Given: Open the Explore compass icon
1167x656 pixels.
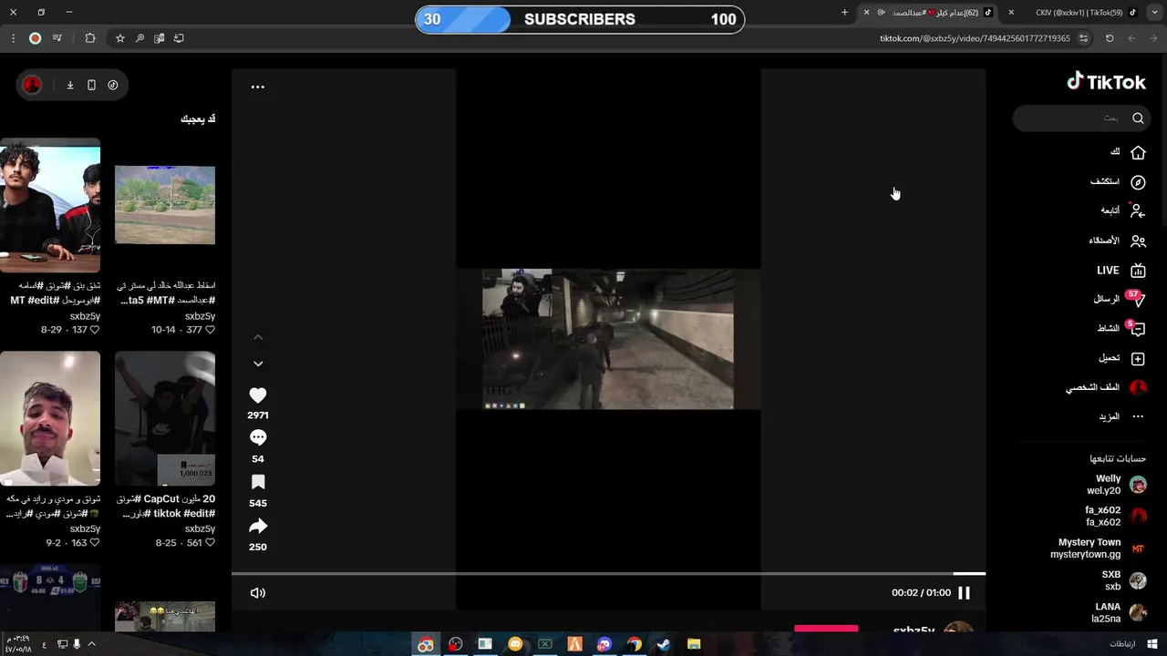Looking at the screenshot, I should click(1138, 182).
